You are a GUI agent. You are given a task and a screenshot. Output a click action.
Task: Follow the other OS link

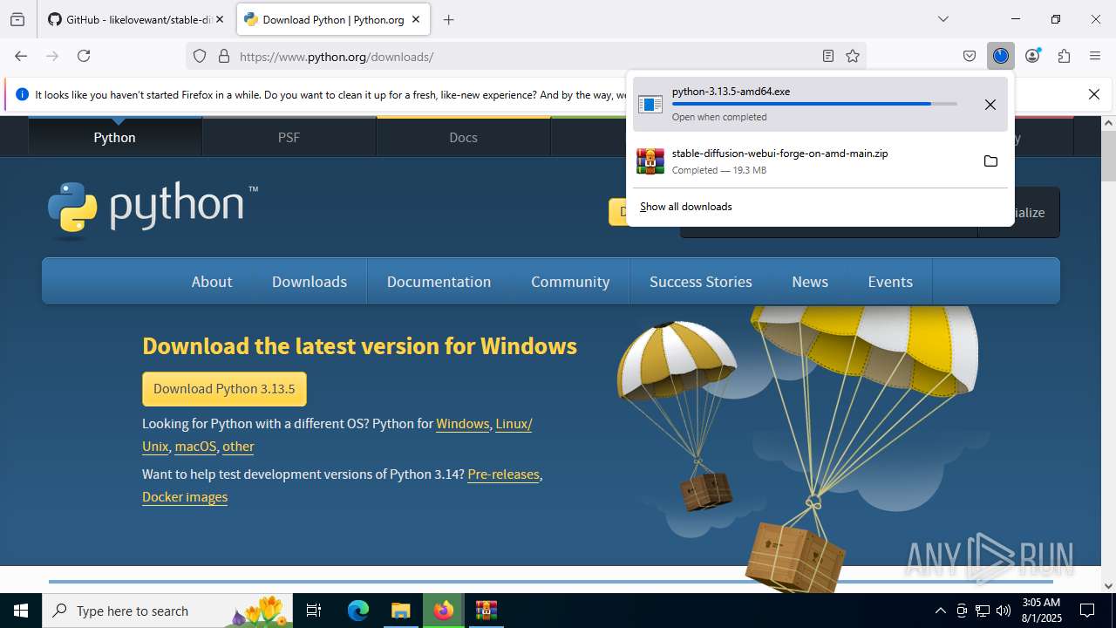(238, 447)
